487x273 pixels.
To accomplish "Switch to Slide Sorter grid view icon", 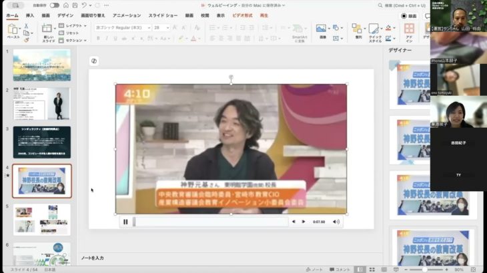I will point(372,270).
